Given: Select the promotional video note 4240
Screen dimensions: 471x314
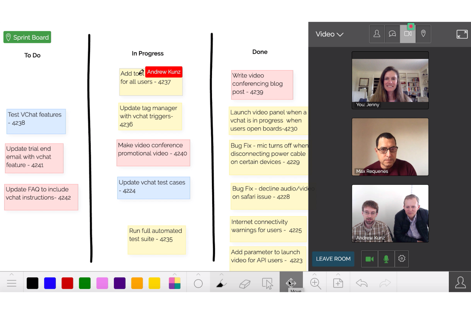Looking at the screenshot, I should pyautogui.click(x=153, y=153).
